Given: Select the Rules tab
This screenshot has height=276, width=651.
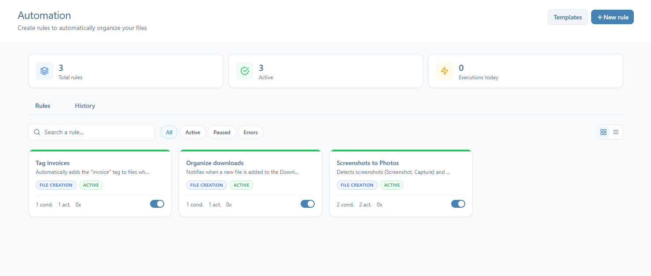Looking at the screenshot, I should [x=42, y=106].
